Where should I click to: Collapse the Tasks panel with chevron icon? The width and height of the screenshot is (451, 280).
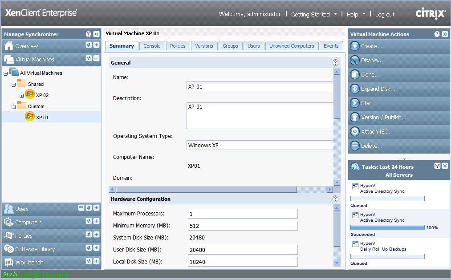click(x=445, y=166)
